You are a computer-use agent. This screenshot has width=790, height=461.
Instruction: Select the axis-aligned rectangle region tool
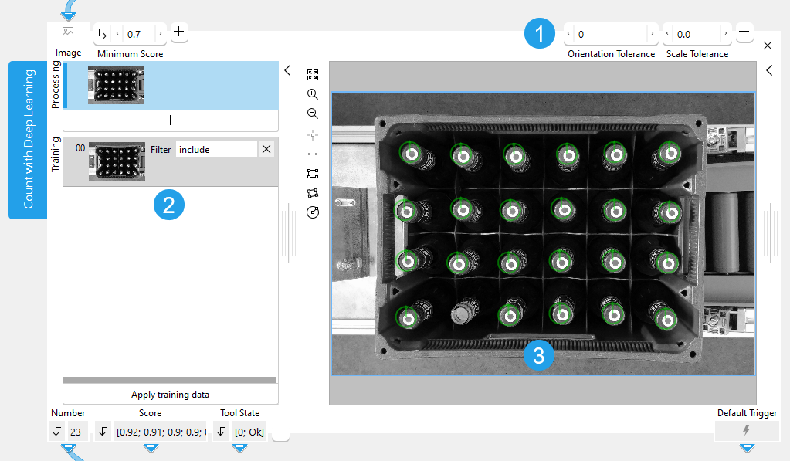(313, 174)
